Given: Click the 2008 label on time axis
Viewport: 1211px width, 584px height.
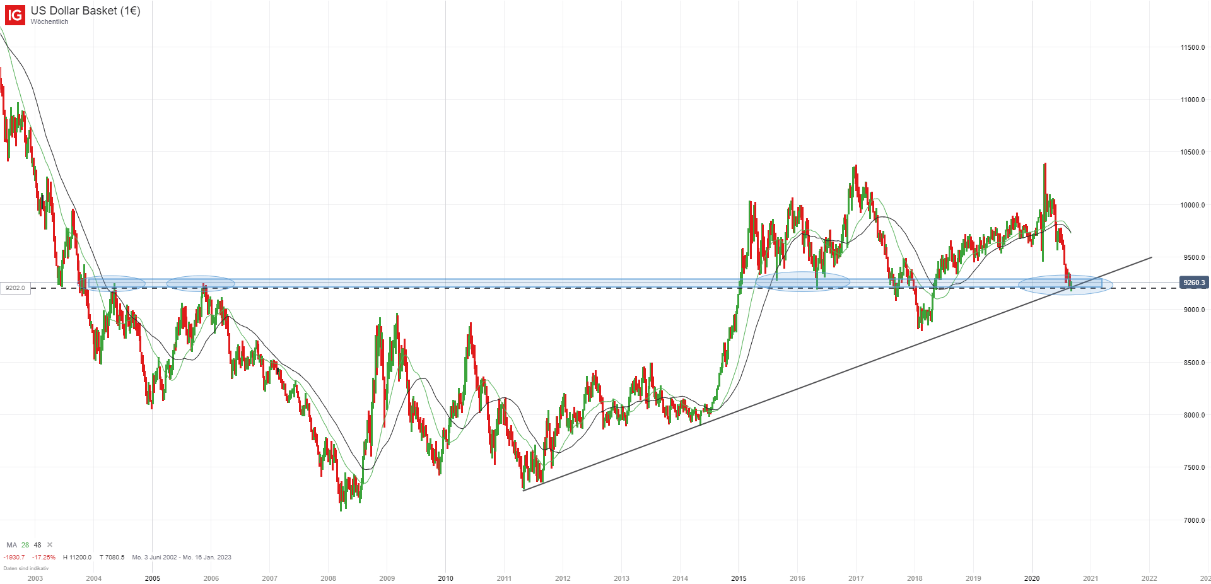Looking at the screenshot, I should click(328, 578).
